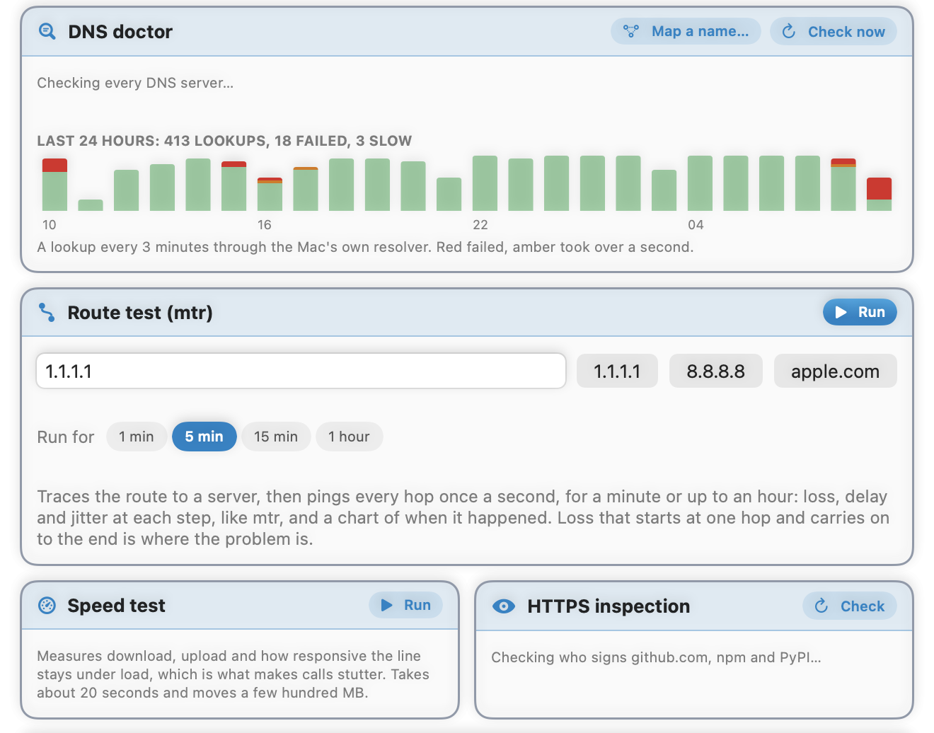Choose the apple.com preset target

(x=836, y=371)
